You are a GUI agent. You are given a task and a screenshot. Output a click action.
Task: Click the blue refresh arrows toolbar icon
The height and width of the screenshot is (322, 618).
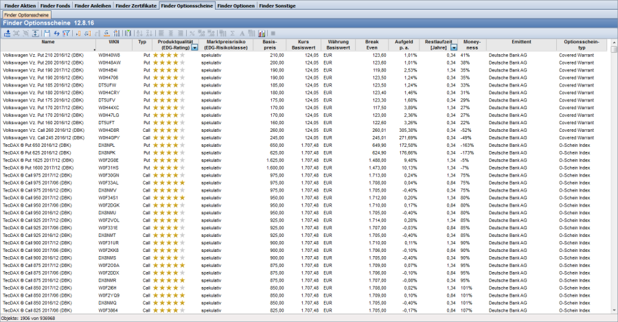(x=57, y=33)
